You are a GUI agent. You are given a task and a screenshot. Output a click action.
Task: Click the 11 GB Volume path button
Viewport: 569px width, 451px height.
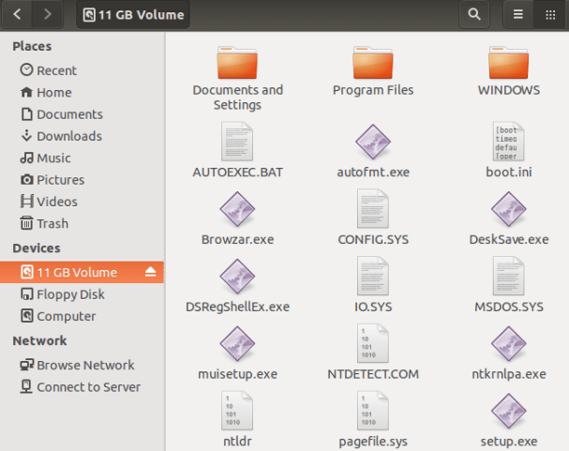[x=133, y=14]
